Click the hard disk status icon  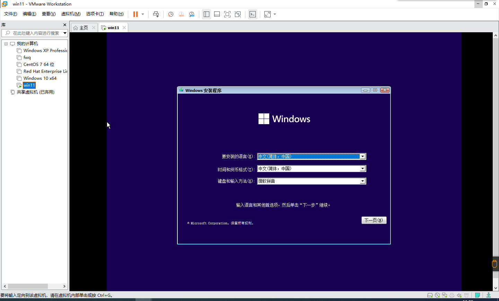pyautogui.click(x=430, y=295)
